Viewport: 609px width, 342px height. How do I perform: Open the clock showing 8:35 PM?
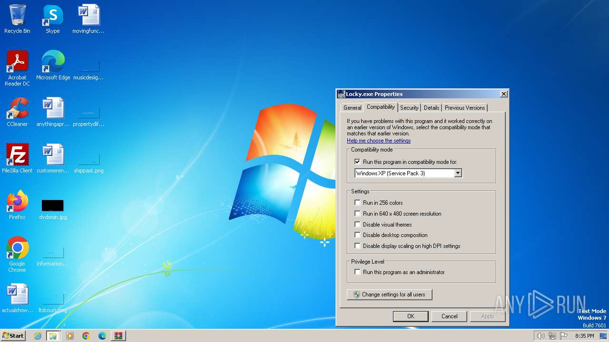(x=584, y=336)
